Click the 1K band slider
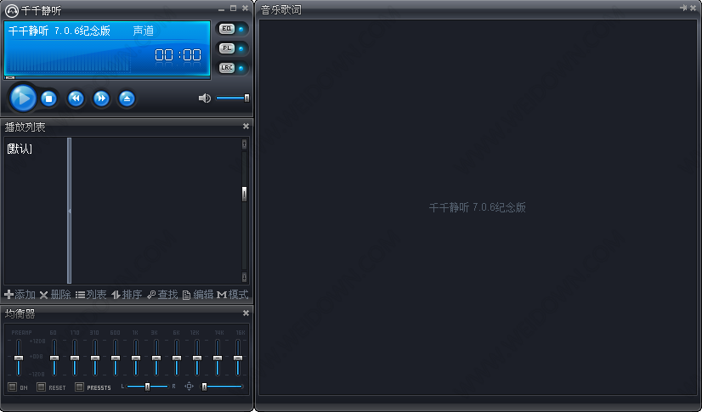This screenshot has height=412, width=702. (x=136, y=358)
